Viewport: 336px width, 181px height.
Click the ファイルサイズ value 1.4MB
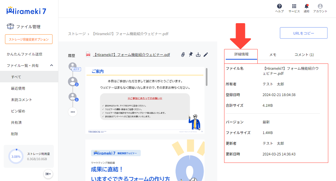coord(267,133)
